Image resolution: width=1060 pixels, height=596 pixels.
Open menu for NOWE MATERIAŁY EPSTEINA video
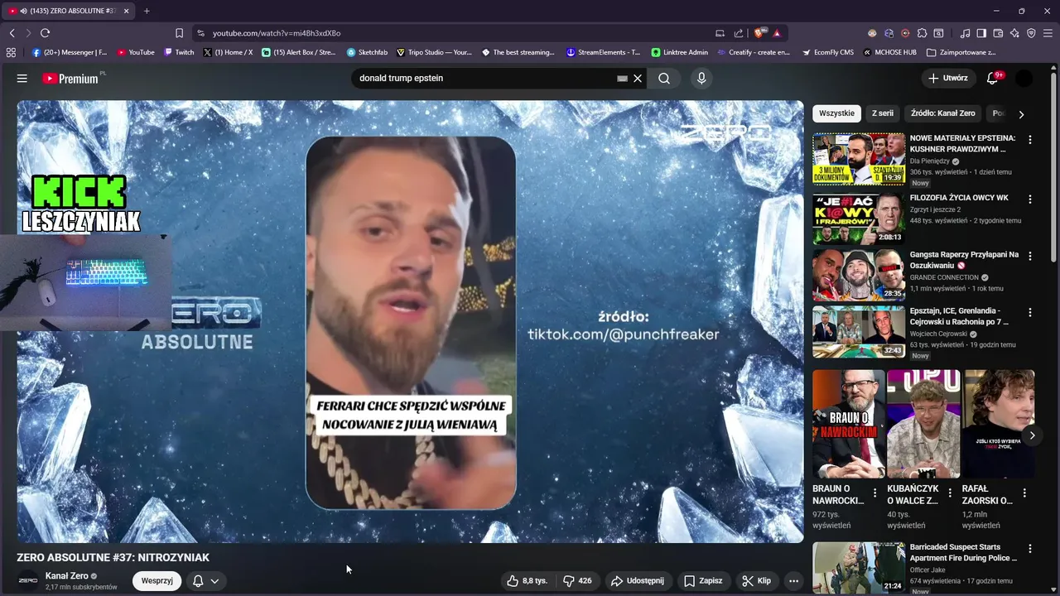click(1030, 140)
